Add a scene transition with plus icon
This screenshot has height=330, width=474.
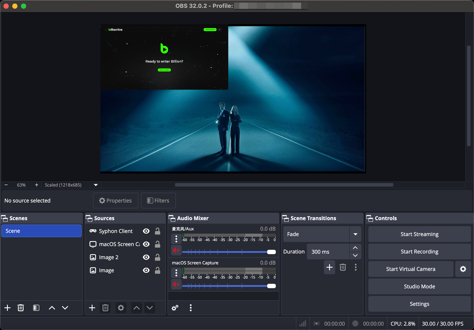[x=329, y=267]
